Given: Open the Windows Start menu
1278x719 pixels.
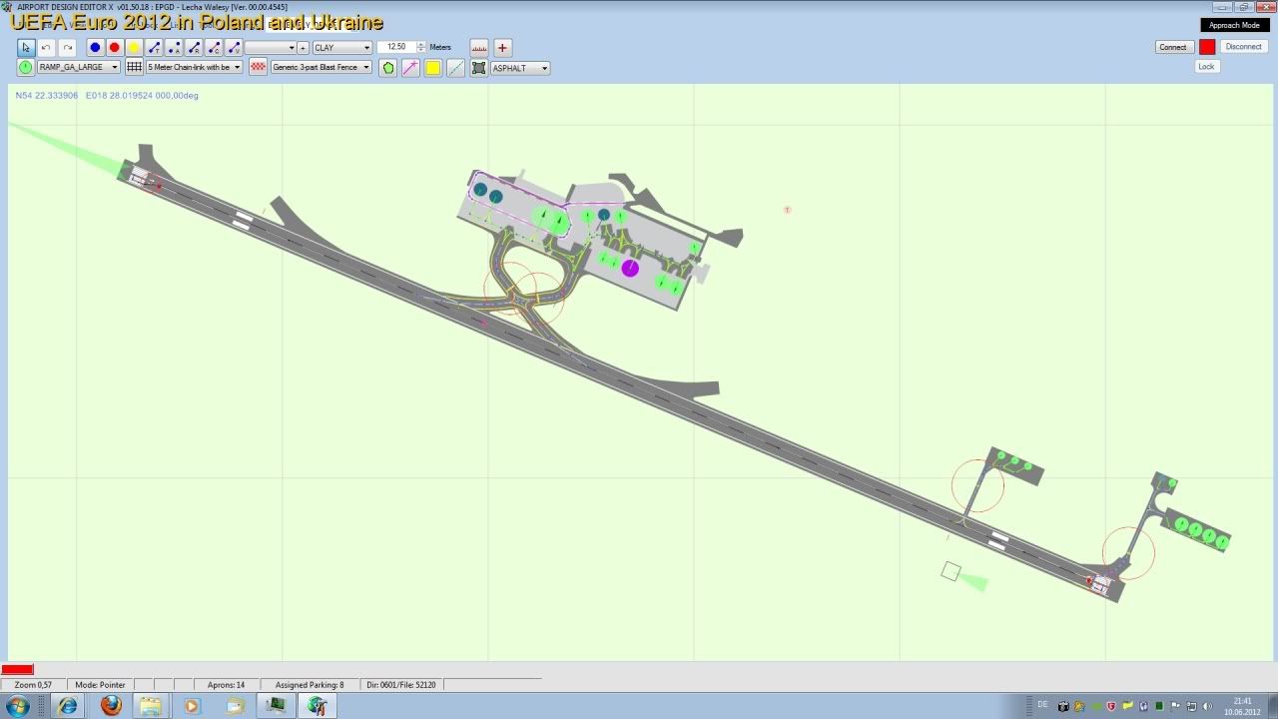Looking at the screenshot, I should pyautogui.click(x=17, y=706).
